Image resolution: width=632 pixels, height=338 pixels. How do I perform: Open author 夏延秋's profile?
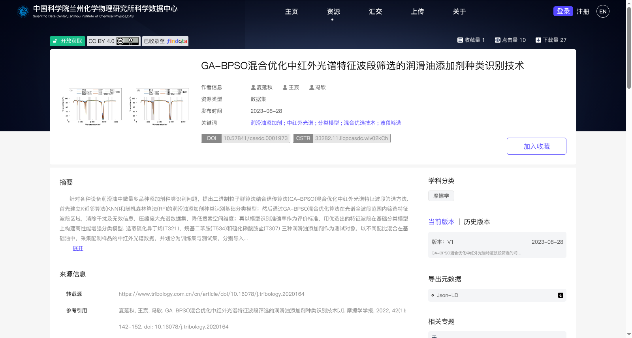[261, 87]
